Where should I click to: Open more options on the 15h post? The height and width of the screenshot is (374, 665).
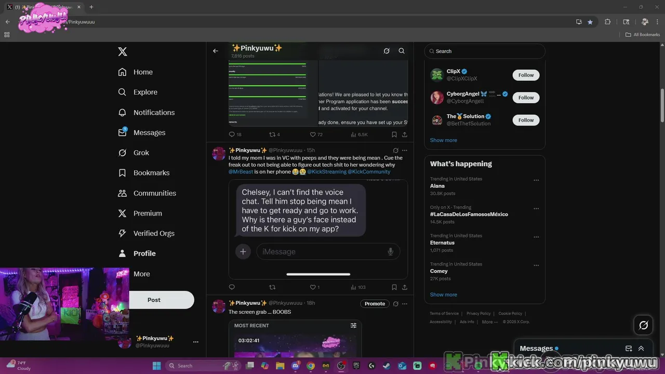point(405,151)
